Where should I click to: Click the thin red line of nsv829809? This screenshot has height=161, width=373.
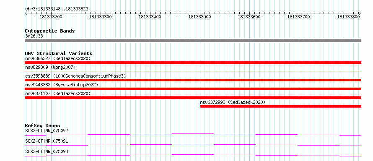193,71
